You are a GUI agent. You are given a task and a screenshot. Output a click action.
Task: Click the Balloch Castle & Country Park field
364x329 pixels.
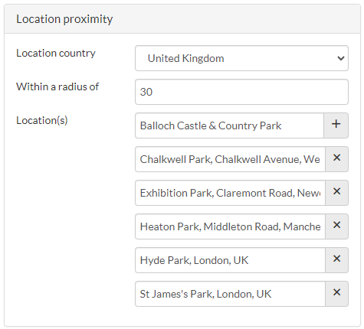click(x=229, y=125)
